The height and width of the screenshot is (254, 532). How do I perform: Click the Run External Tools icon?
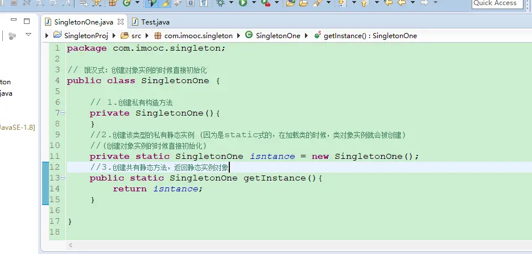click(265, 3)
